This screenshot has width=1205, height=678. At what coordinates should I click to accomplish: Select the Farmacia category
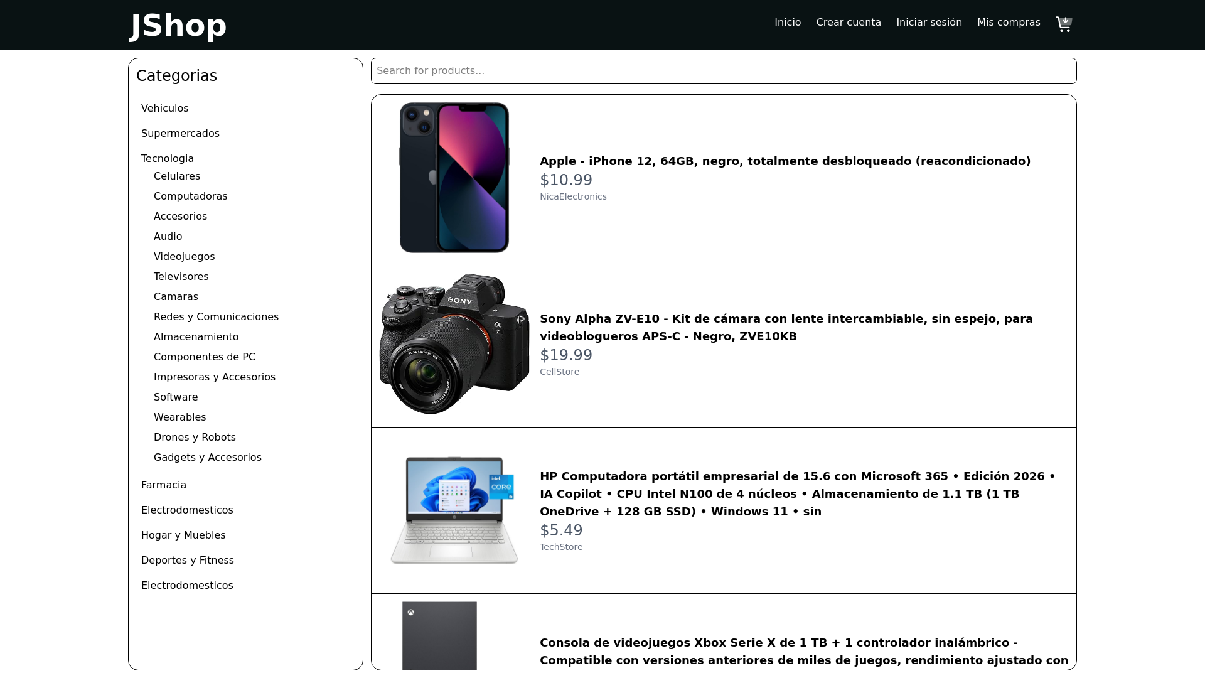[164, 485]
